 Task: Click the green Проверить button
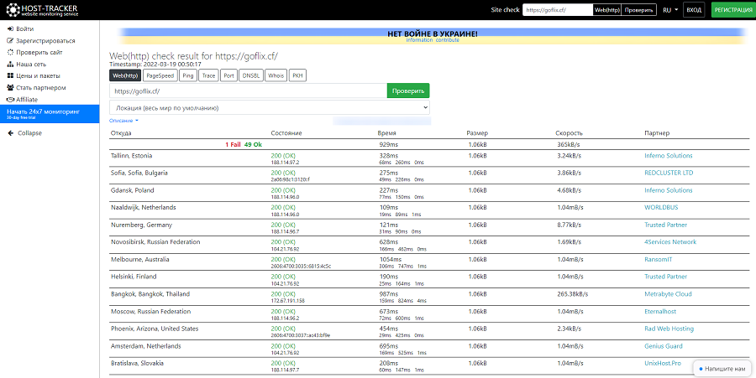408,91
